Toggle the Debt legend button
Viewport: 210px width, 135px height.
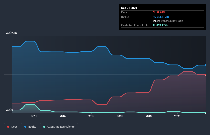[12, 127]
